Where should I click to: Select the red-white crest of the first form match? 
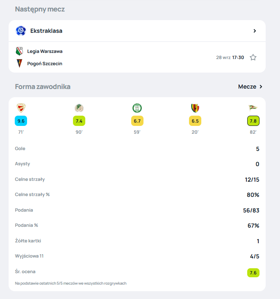point(21,108)
